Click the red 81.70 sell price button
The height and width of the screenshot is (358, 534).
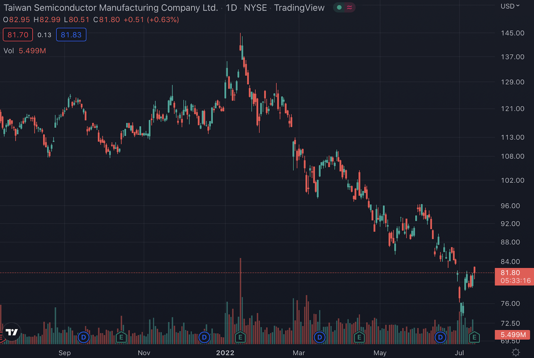point(18,35)
